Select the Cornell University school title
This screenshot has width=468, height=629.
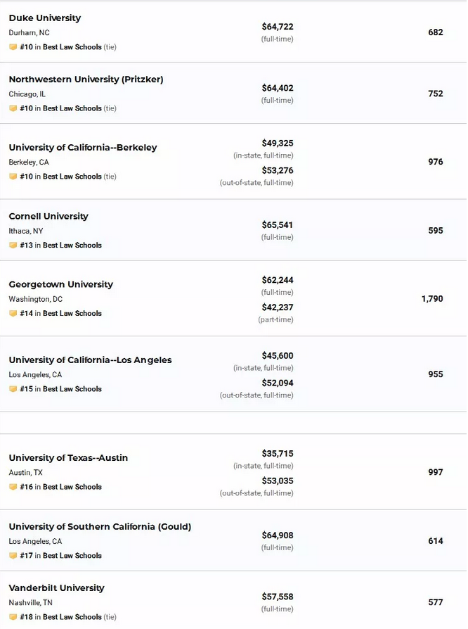pos(48,216)
